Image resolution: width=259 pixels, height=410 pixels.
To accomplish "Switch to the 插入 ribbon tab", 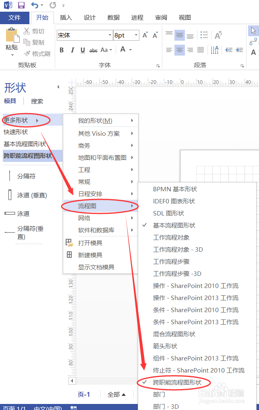I will click(66, 17).
